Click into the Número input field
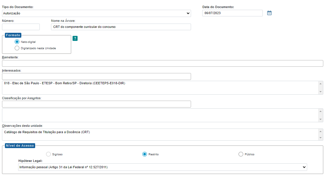Viewport: 325px width, 178px height. point(21,27)
